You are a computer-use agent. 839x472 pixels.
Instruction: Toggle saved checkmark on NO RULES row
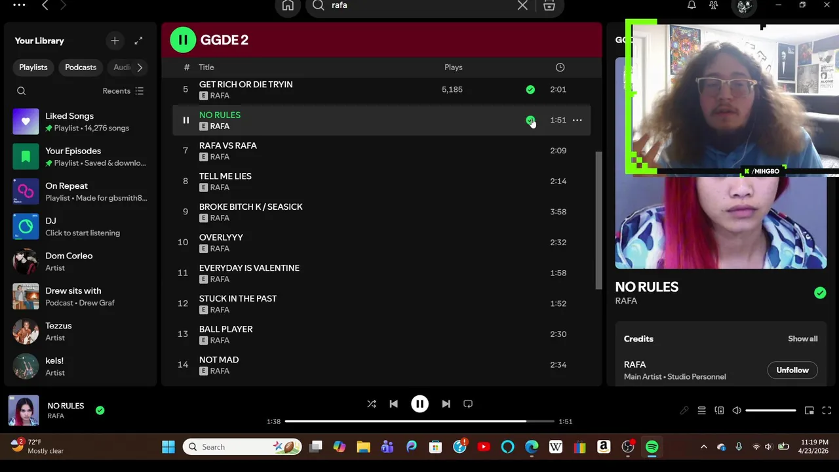pyautogui.click(x=530, y=120)
